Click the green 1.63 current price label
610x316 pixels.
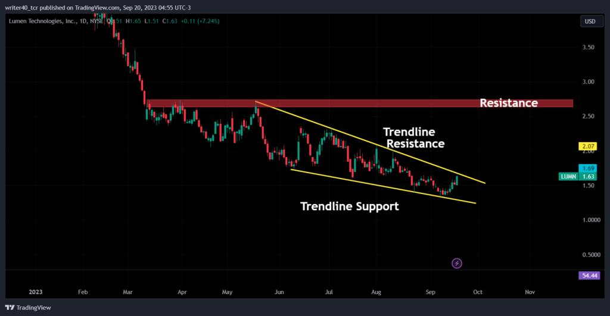(588, 177)
